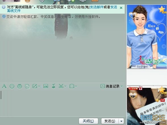Expand the 消息记录 dropdown arrow
This screenshot has height=125, width=167.
coord(122,86)
